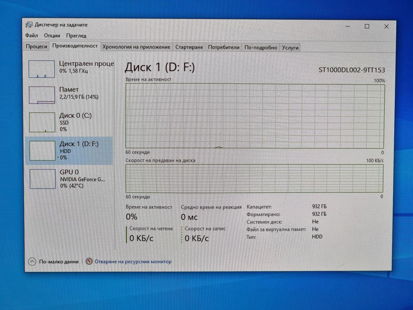Image resolution: width=413 pixels, height=310 pixels.
Task: Select the Централен процесор graph thumbnail
Action: (x=42, y=69)
